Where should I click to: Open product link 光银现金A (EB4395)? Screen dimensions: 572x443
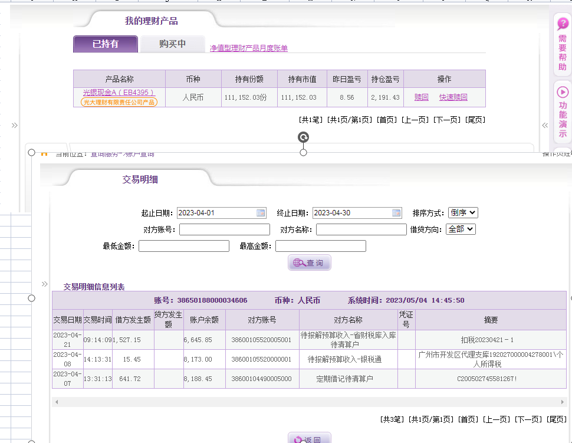click(x=119, y=93)
